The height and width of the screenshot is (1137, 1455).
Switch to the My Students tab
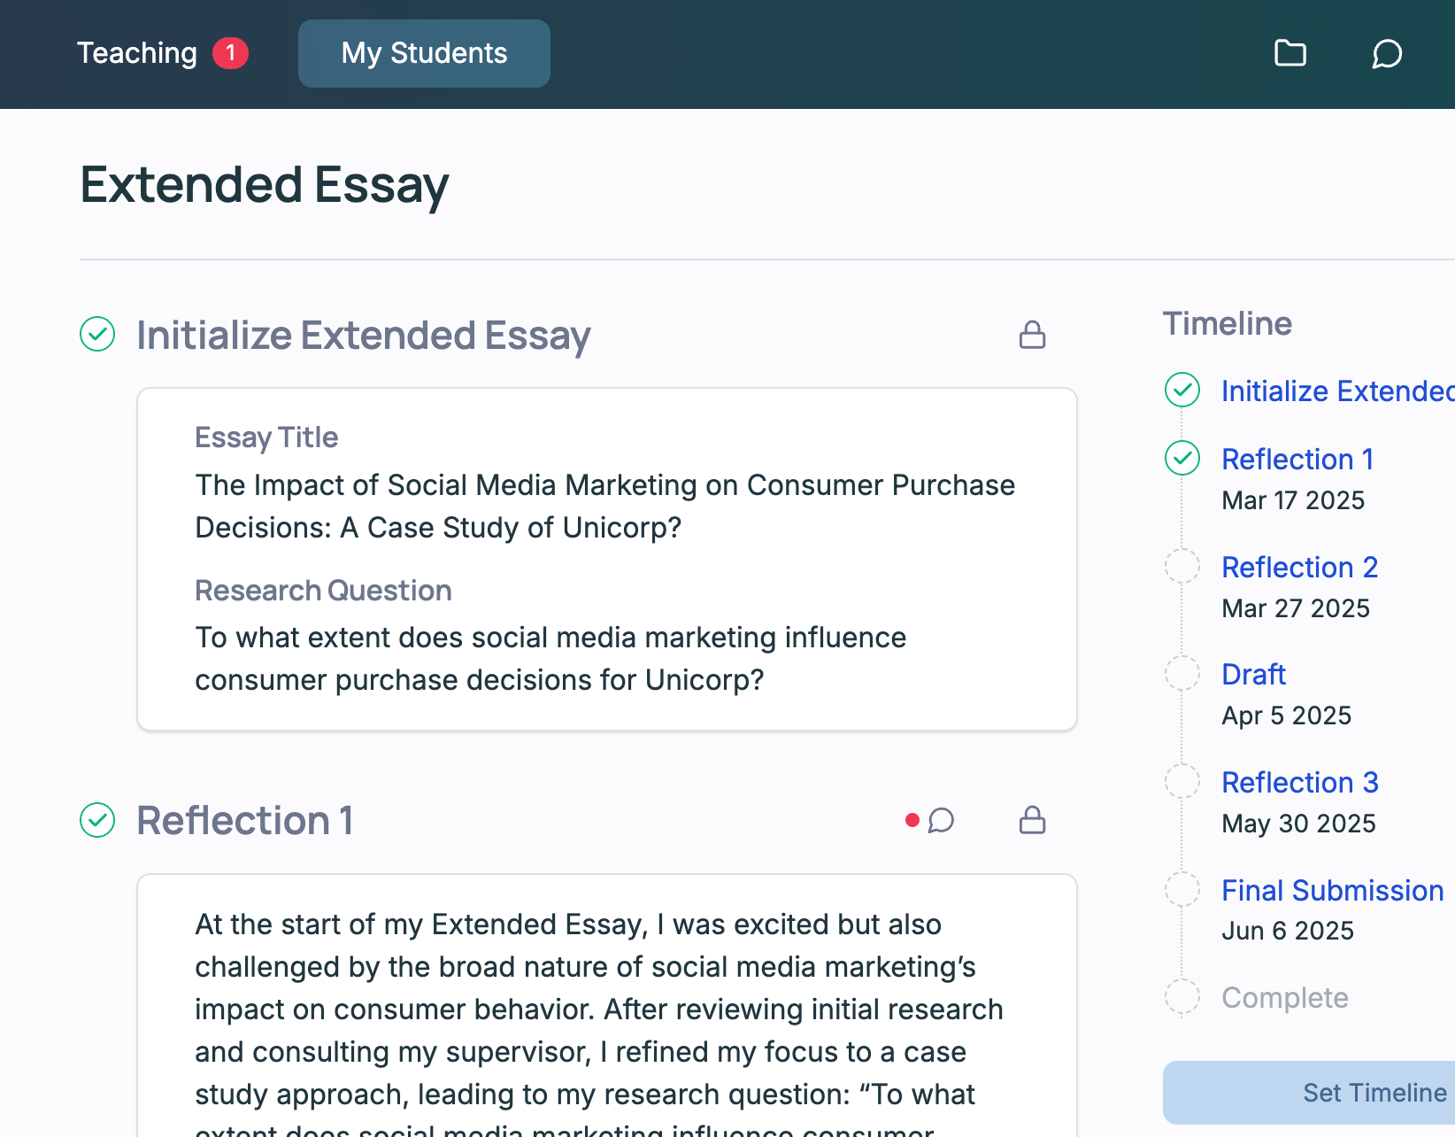point(423,53)
